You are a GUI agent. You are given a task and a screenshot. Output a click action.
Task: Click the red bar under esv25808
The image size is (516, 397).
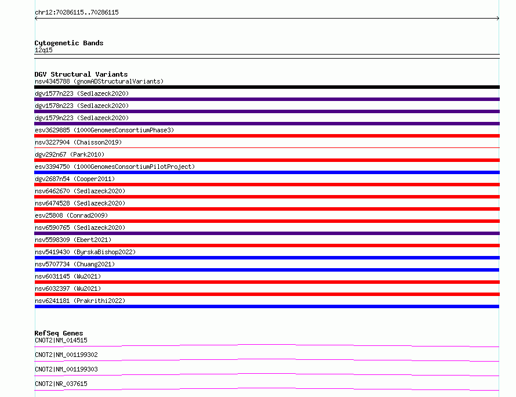pyautogui.click(x=267, y=221)
